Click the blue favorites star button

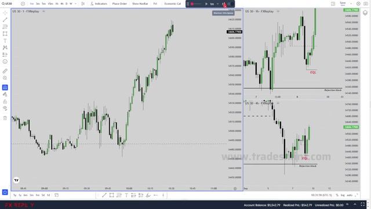(5, 192)
